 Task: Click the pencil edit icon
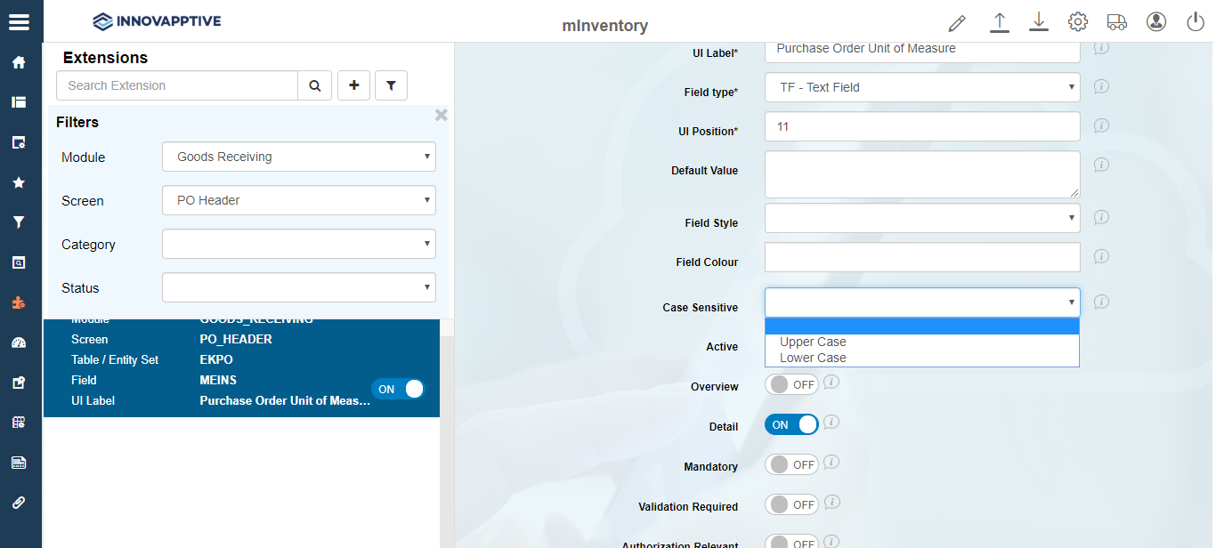(957, 22)
